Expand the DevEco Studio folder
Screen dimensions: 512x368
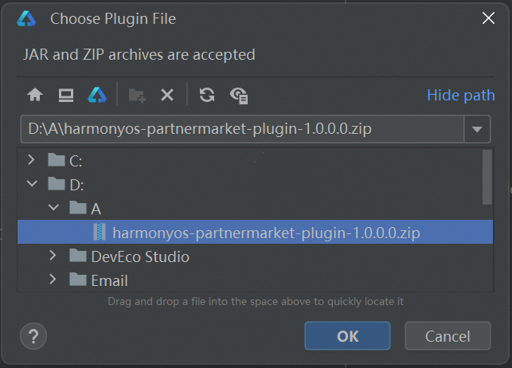53,256
